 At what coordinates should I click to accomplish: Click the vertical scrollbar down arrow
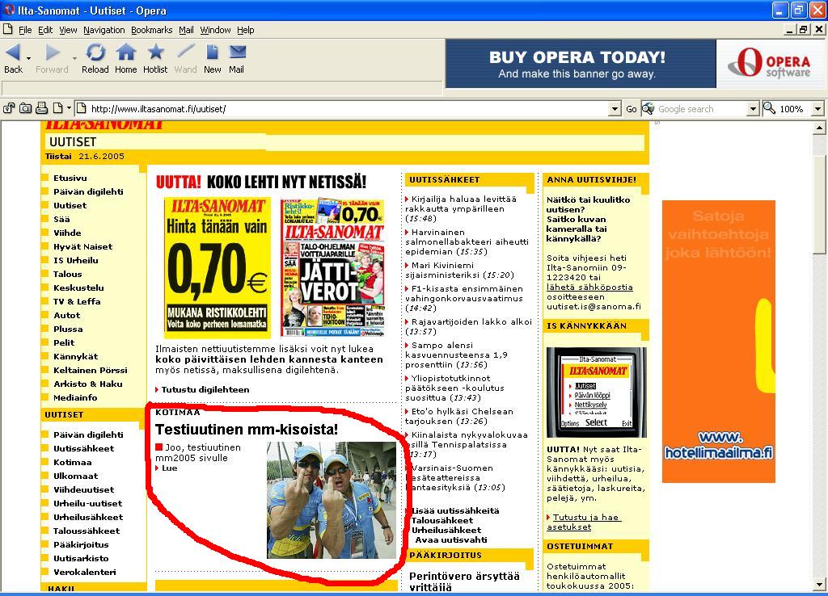[x=818, y=587]
